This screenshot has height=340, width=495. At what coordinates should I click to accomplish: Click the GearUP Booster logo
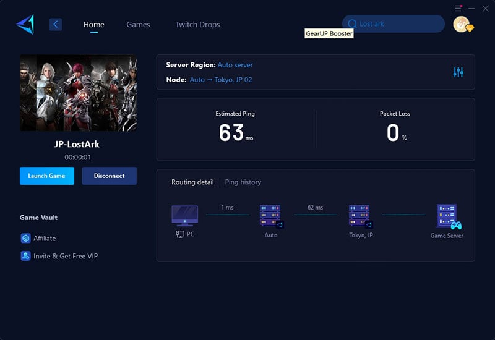[x=25, y=24]
